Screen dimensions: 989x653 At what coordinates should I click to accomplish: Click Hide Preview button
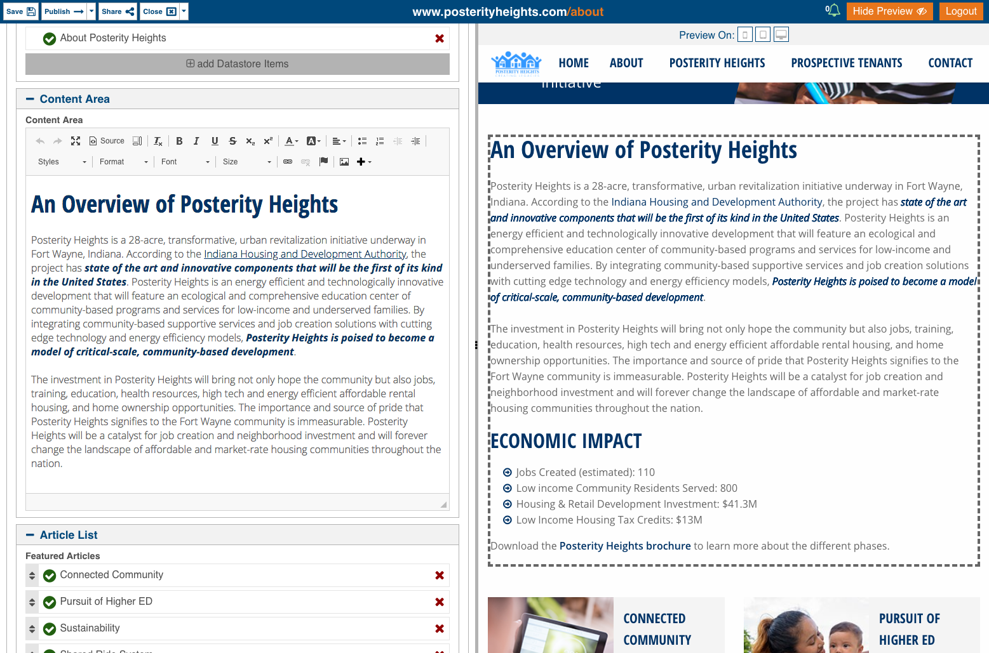click(x=889, y=11)
